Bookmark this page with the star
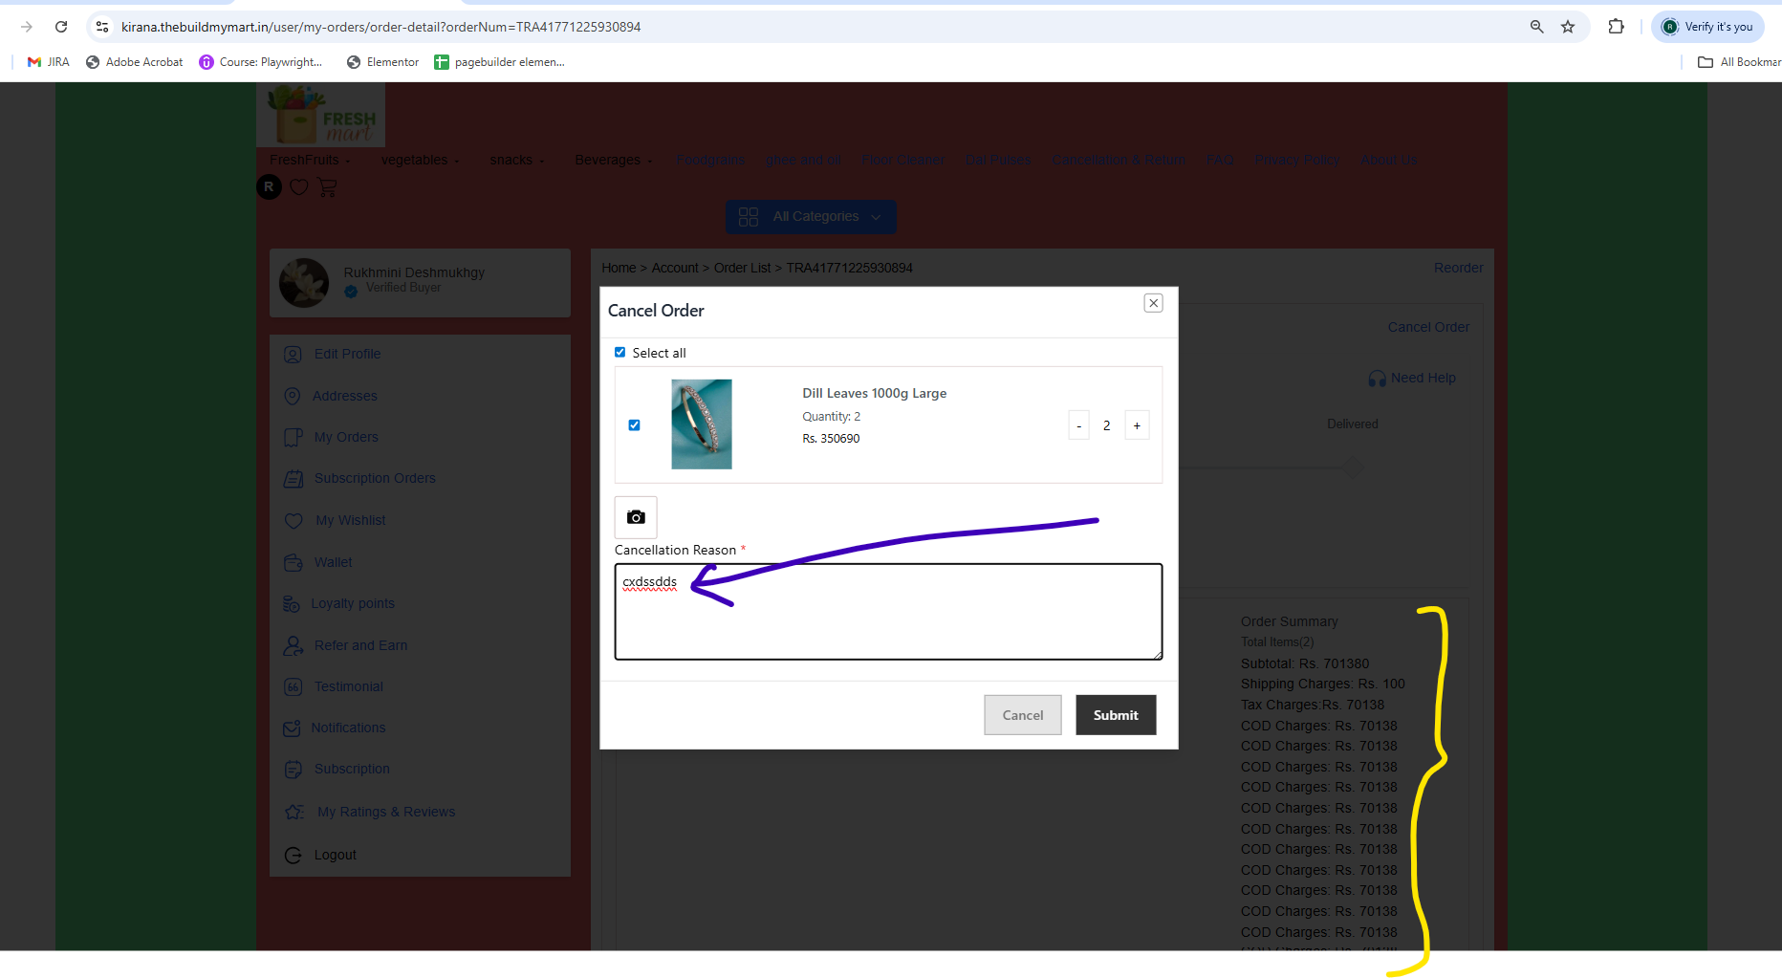This screenshot has height=978, width=1782. (x=1568, y=27)
